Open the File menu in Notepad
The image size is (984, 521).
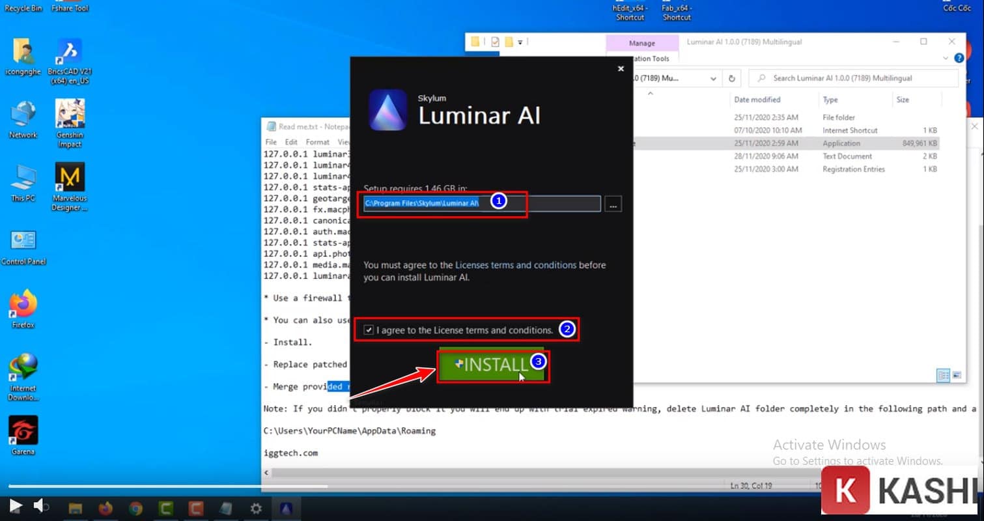(x=271, y=142)
